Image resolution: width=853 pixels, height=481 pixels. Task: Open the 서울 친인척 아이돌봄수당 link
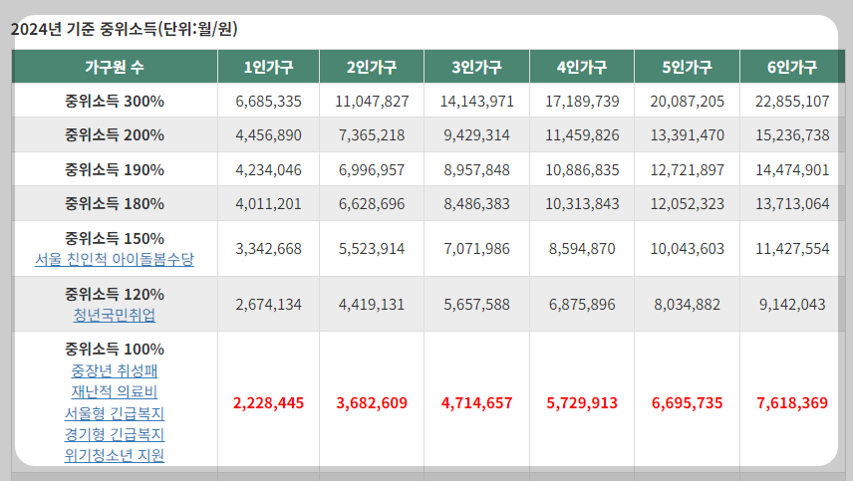tap(115, 259)
